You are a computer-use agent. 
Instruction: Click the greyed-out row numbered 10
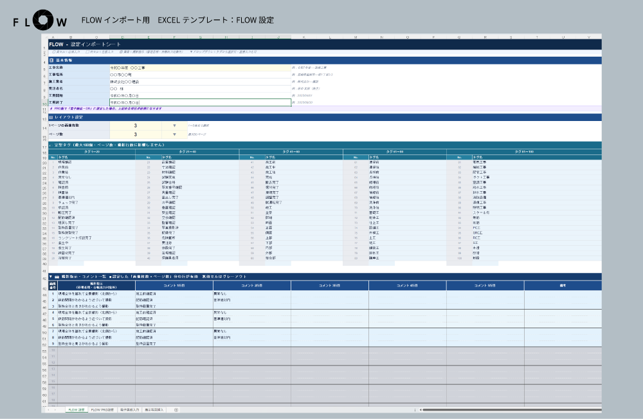(x=325, y=350)
